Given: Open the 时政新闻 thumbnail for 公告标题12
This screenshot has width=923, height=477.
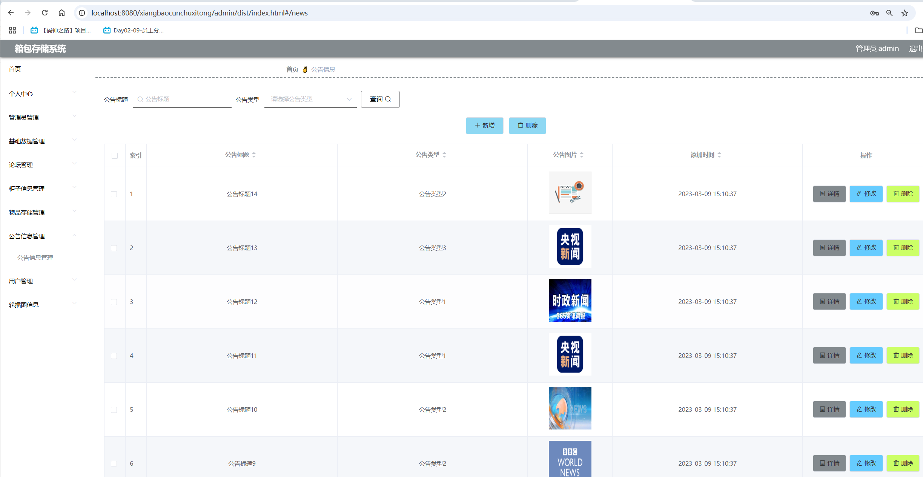Looking at the screenshot, I should click(570, 301).
